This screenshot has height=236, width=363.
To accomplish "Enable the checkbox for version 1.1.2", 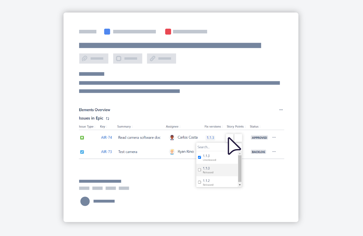I will coord(200,182).
